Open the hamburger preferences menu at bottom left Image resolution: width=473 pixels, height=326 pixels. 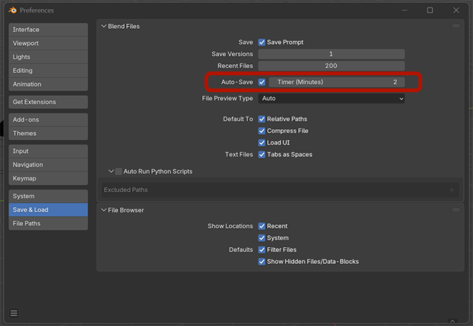13,313
